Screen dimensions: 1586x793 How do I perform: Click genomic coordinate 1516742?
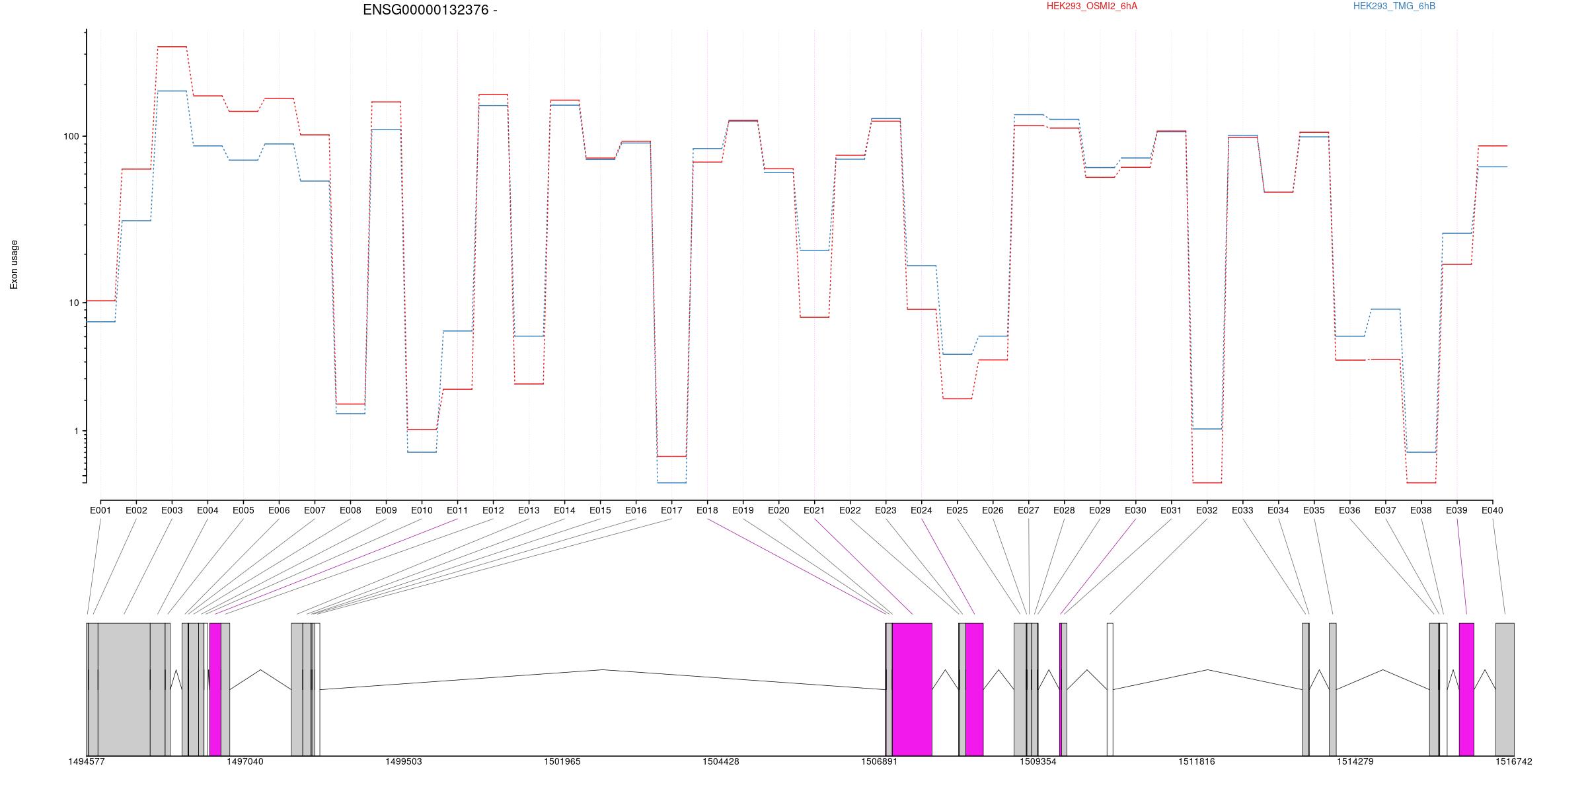(x=1514, y=761)
